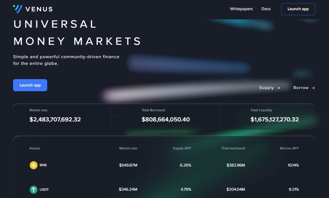
Task: Select the BNB asset name
Action: [43, 165]
